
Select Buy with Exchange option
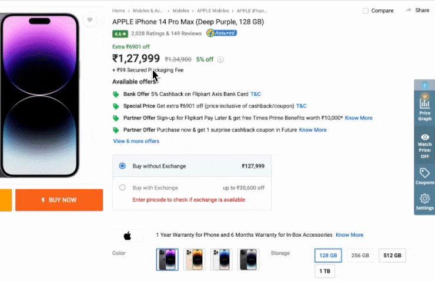(x=122, y=188)
